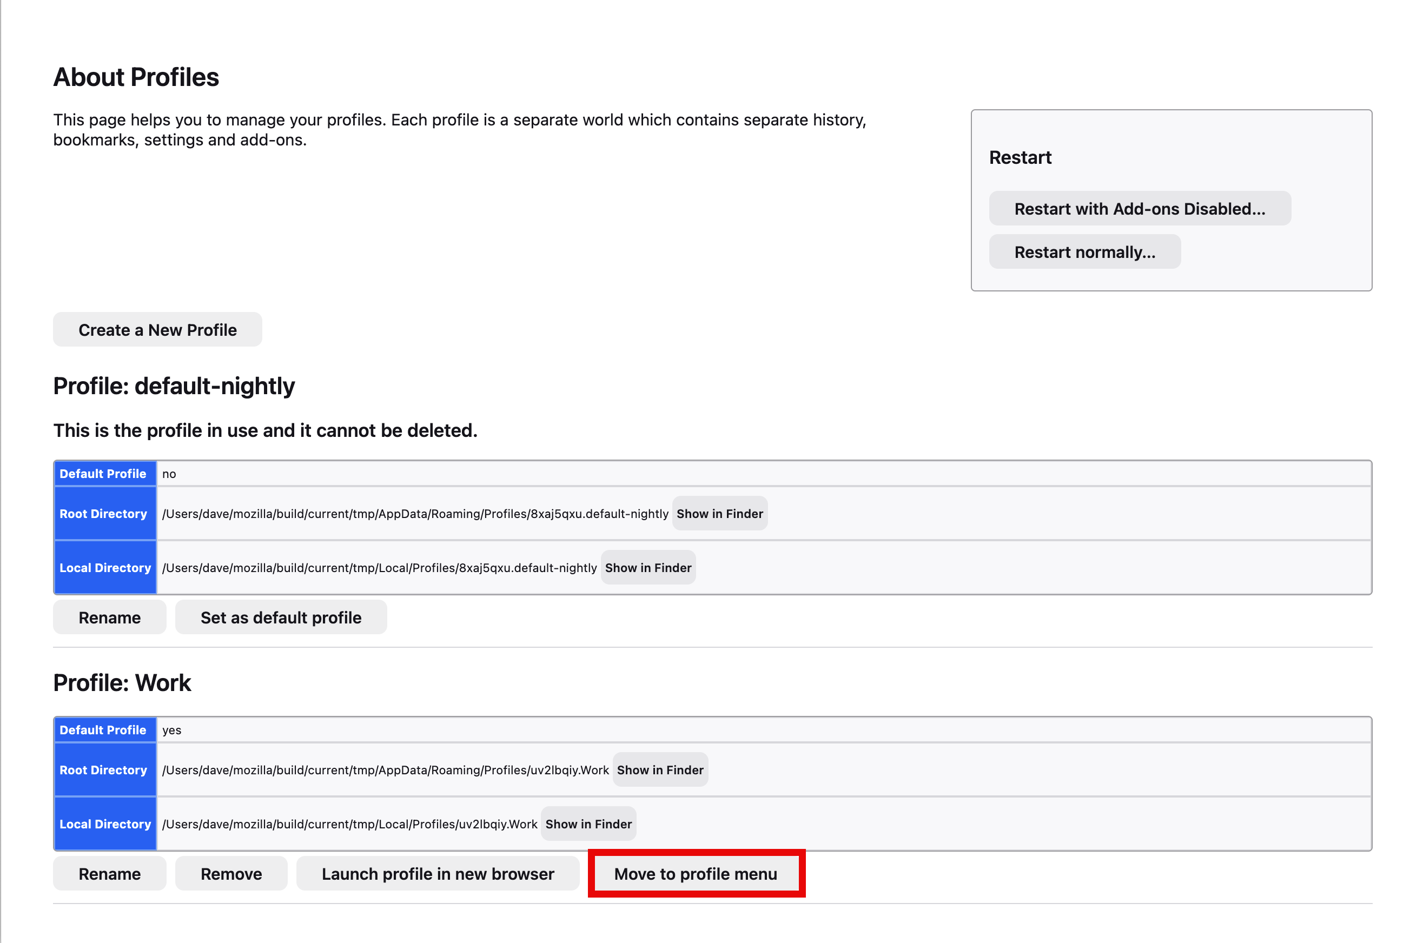Click the Profile: Work heading
Screen dimensions: 1423x943
pyautogui.click(x=122, y=682)
